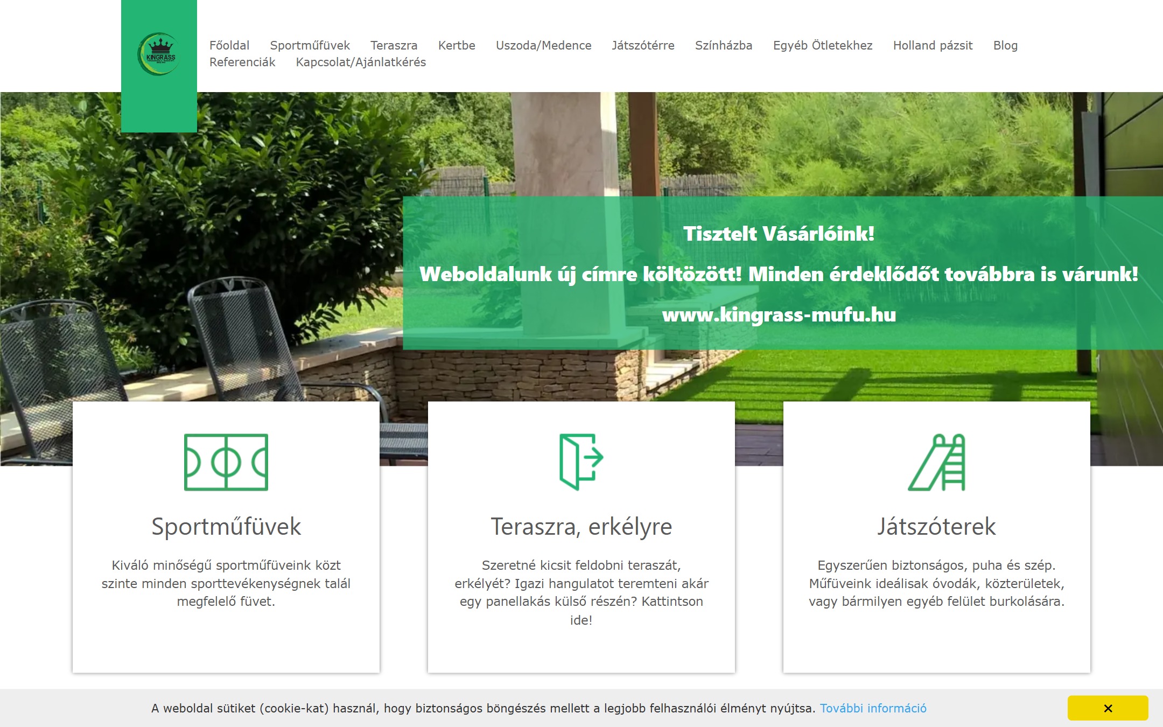Screen dimensions: 1163x727
Task: Click the 'Szeretné kicsit feldobni teraszát' description
Action: (581, 592)
